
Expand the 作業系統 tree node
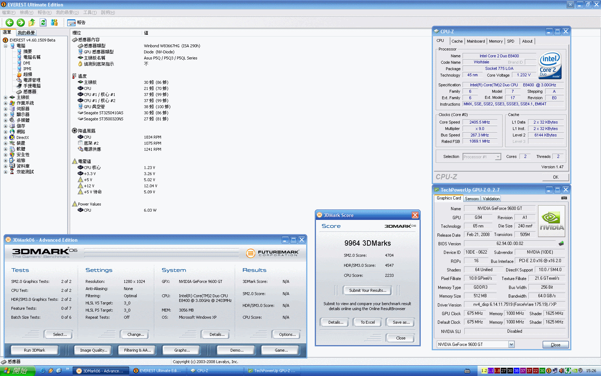point(5,103)
